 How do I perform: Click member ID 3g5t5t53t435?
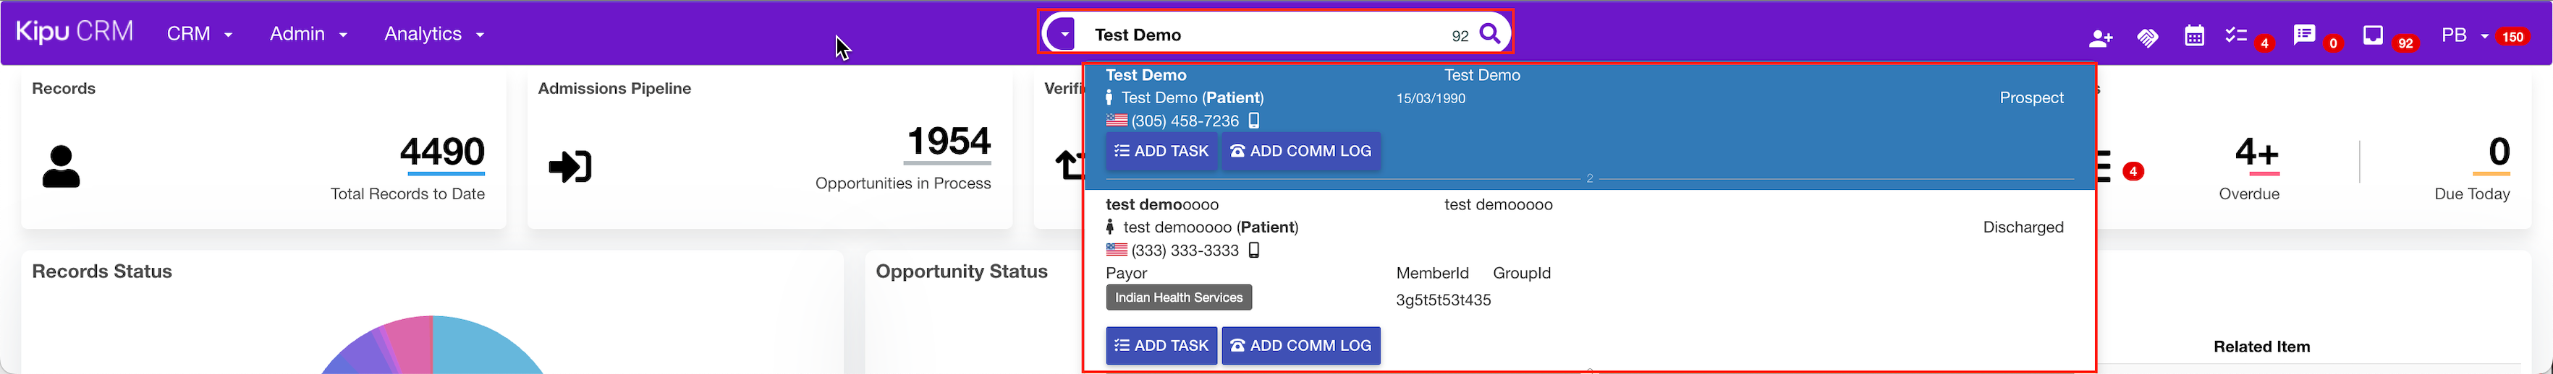(x=1443, y=300)
